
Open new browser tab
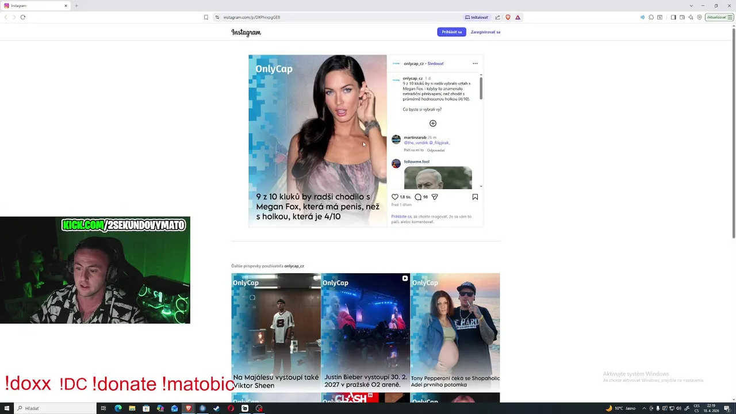pos(76,6)
